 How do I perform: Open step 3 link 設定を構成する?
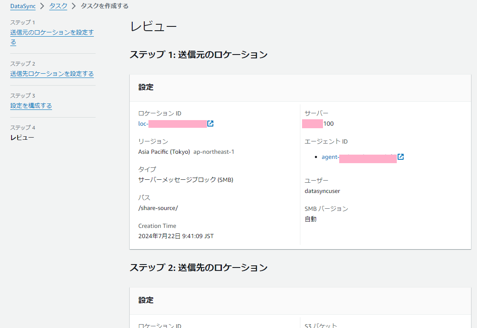coord(31,106)
